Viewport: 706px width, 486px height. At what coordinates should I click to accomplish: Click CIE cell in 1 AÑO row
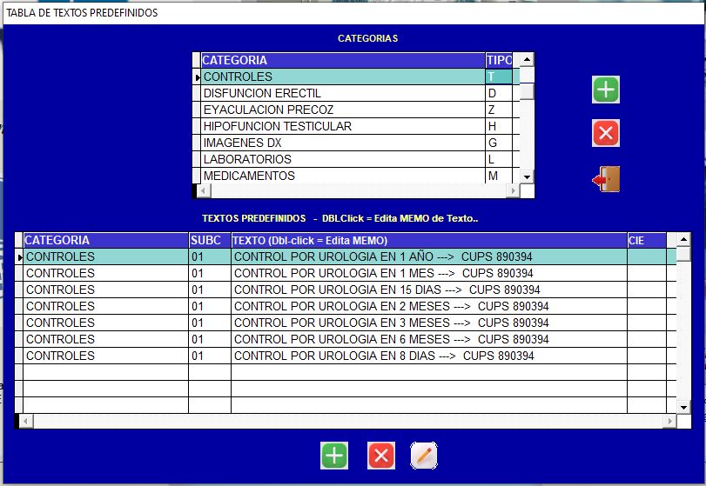point(647,256)
